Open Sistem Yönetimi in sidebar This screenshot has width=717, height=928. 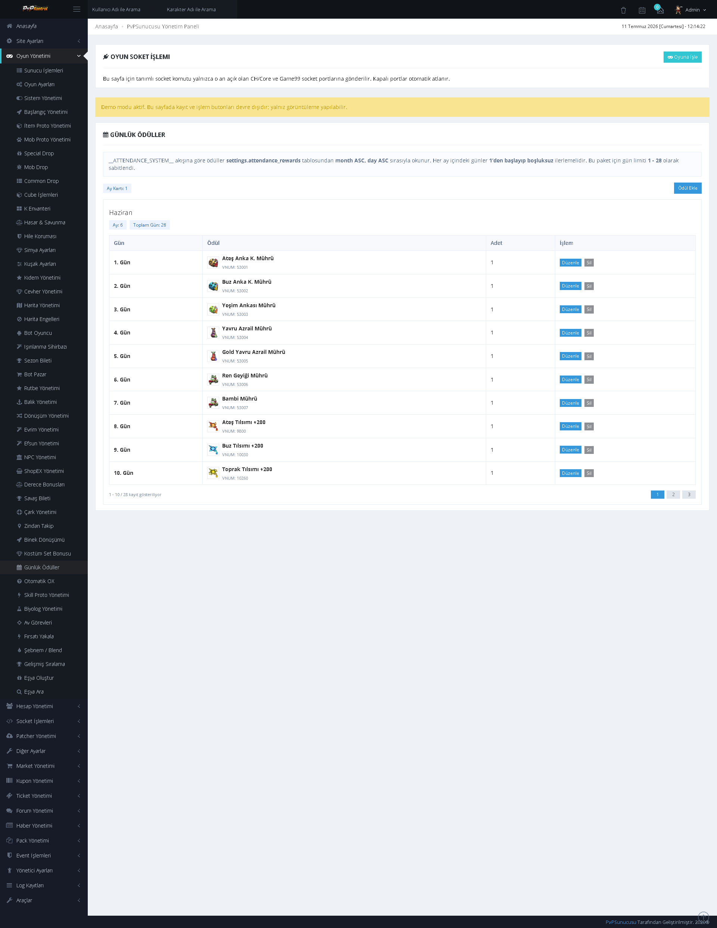(44, 98)
